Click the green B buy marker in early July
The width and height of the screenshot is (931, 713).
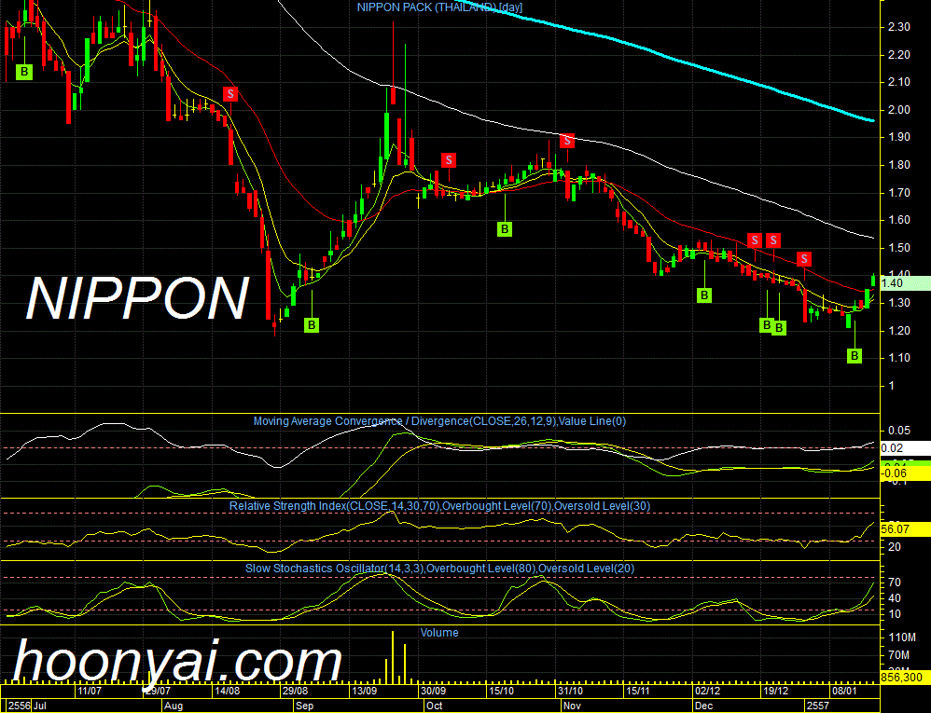coord(24,73)
